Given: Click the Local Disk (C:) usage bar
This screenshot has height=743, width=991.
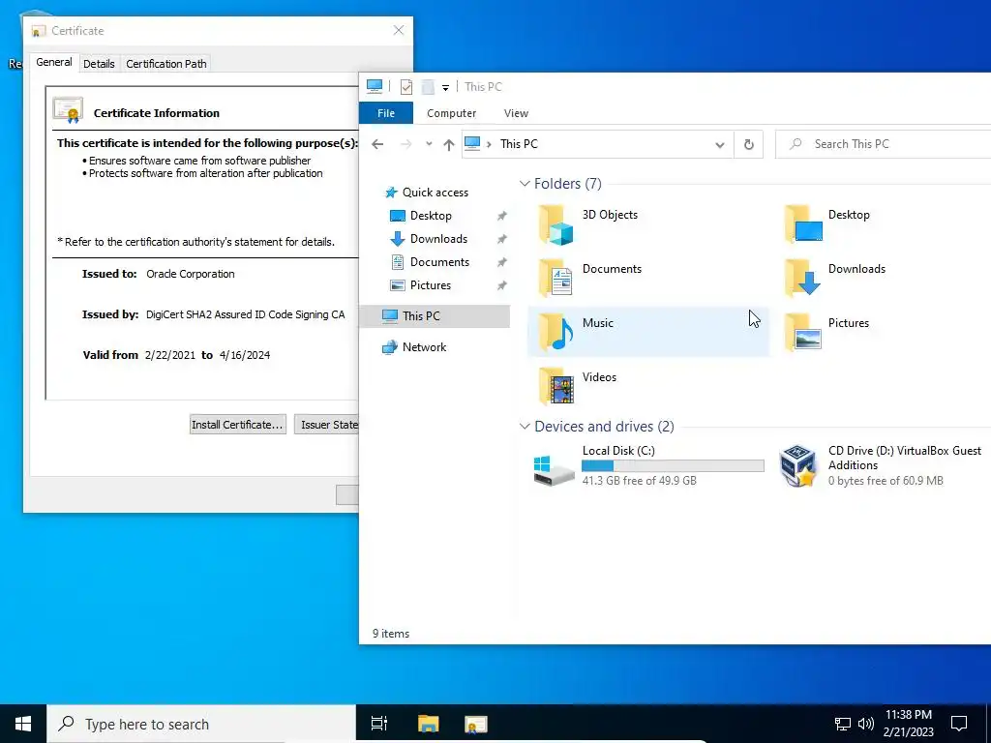Looking at the screenshot, I should (x=673, y=466).
